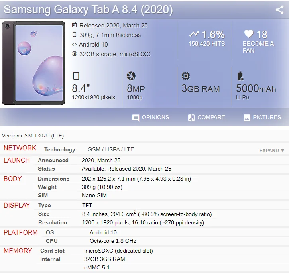Click the page title Samsung Galaxy Tab A 8.4
Viewport: 289px width, 273px height.
tap(88, 10)
